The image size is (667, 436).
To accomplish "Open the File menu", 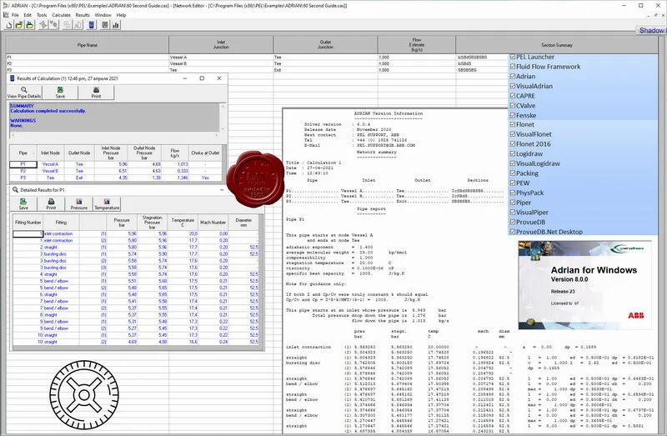I will click(15, 15).
